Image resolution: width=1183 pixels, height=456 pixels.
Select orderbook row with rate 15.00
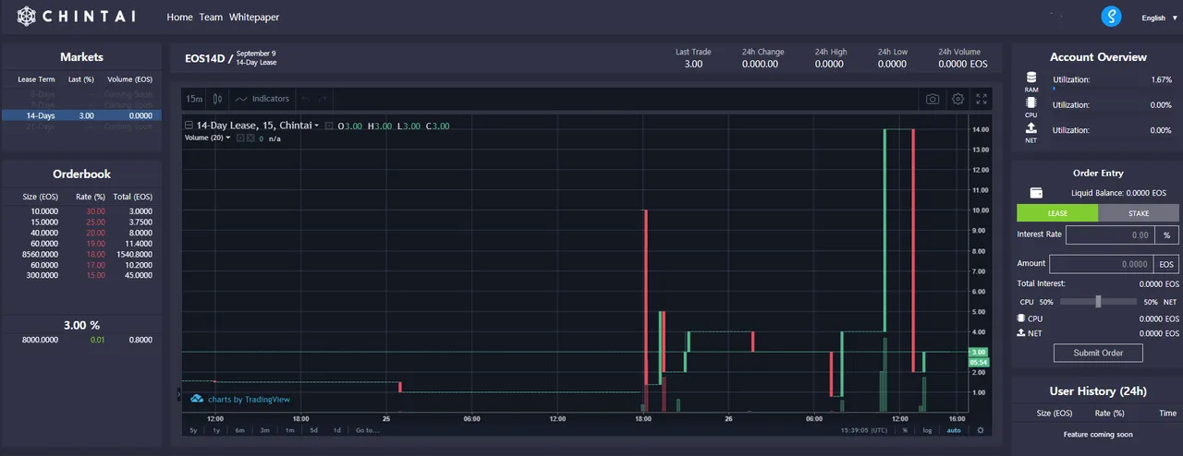click(81, 275)
